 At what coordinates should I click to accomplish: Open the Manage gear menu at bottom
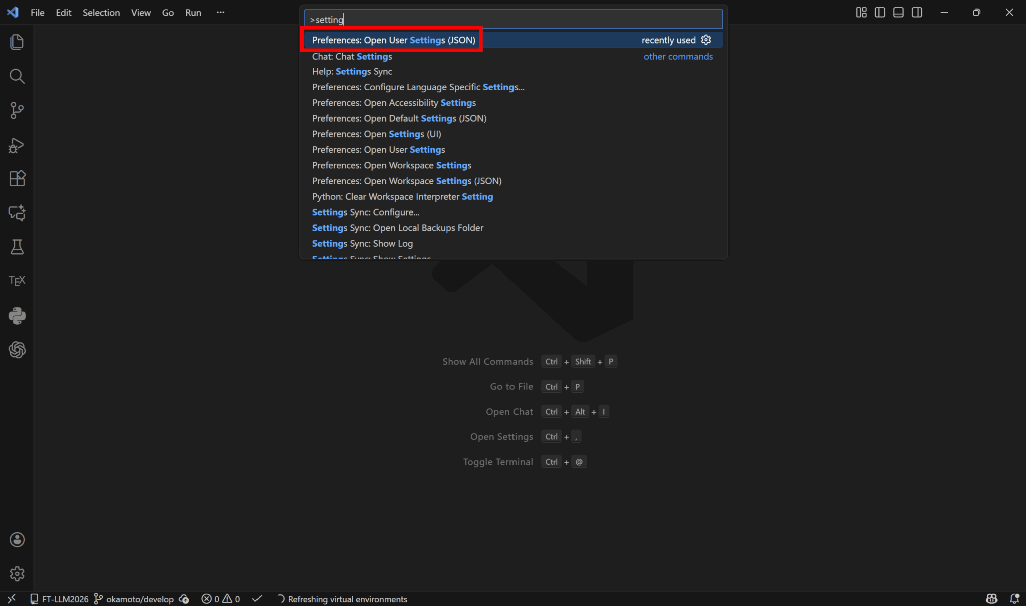pyautogui.click(x=17, y=573)
